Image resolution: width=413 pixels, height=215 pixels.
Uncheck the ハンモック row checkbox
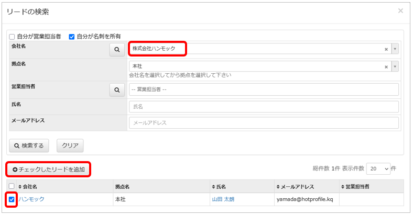click(x=12, y=199)
